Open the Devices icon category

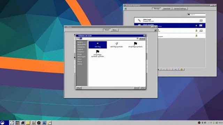coord(80,49)
